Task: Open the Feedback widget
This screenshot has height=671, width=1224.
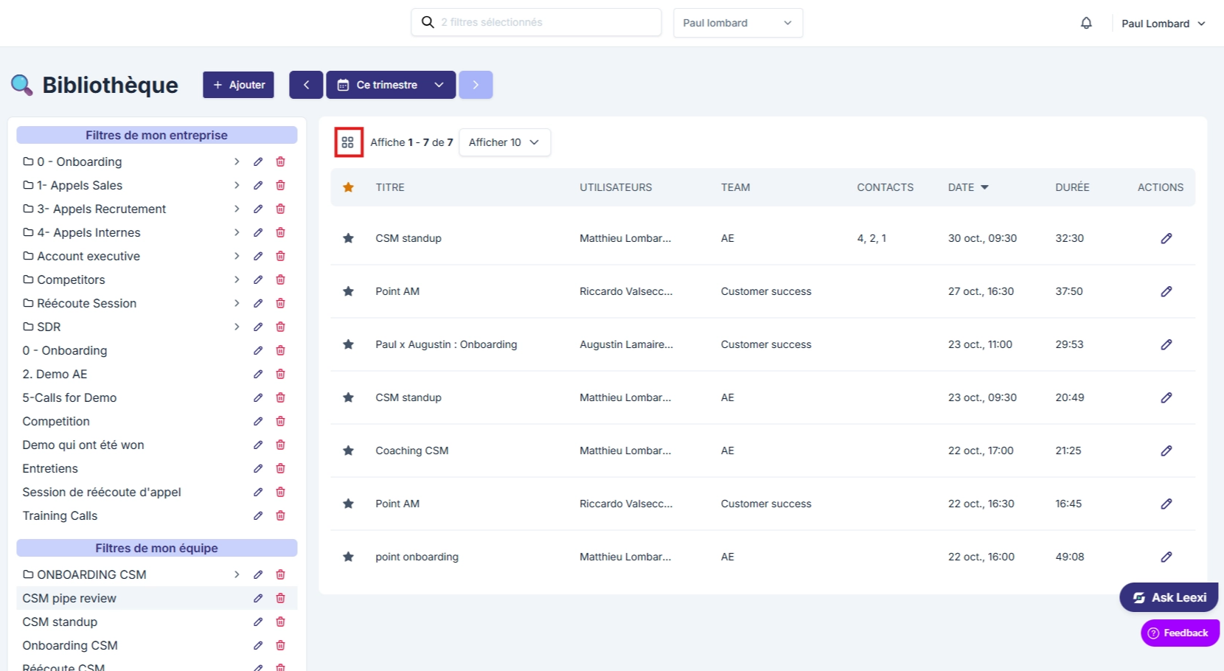Action: pos(1180,633)
